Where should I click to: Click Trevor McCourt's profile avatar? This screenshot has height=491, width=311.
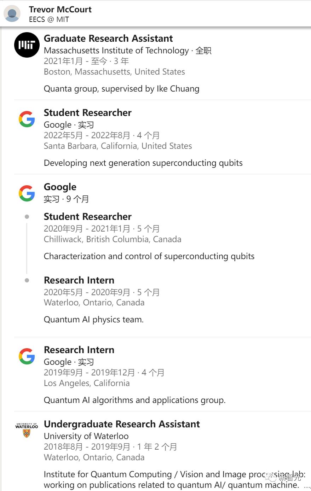pos(12,14)
